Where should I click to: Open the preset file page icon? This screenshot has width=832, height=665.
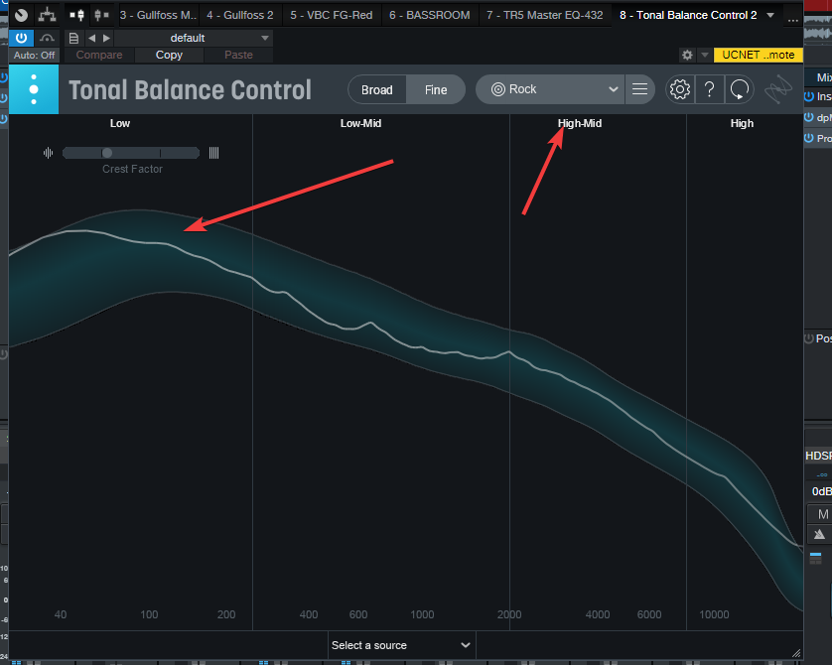click(x=73, y=38)
